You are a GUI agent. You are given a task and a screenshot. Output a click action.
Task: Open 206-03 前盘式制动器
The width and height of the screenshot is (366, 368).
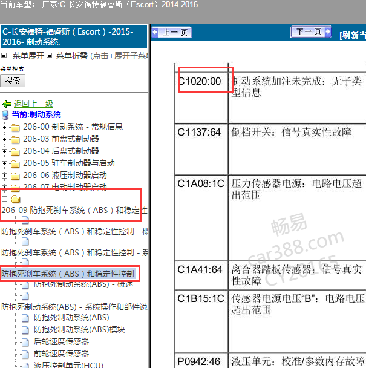(61, 139)
